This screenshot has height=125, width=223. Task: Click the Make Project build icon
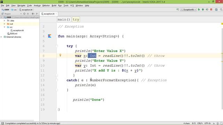click(178, 9)
